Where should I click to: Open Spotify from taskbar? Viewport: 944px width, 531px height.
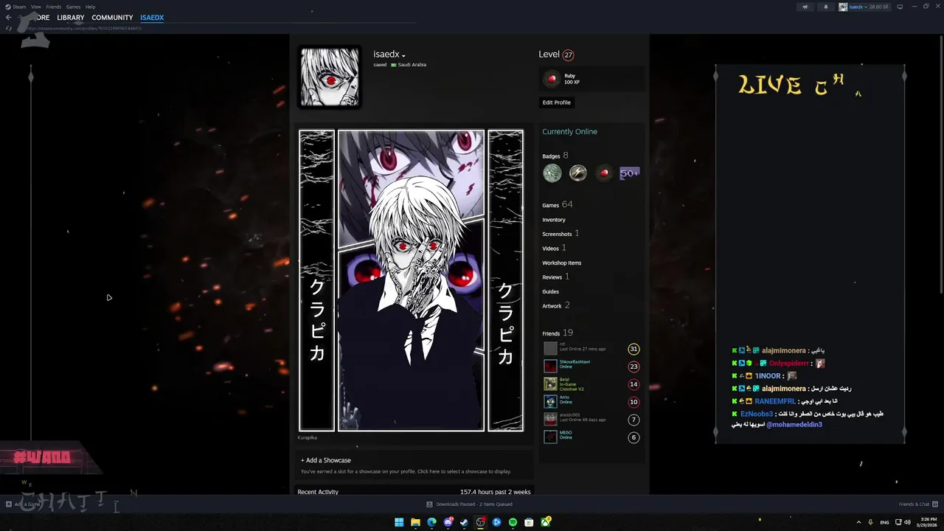click(513, 522)
